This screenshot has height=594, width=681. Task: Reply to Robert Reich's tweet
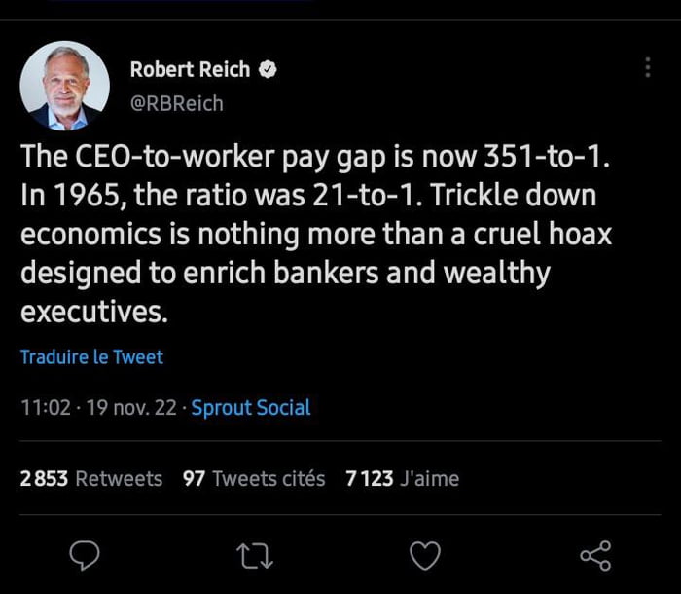(87, 555)
